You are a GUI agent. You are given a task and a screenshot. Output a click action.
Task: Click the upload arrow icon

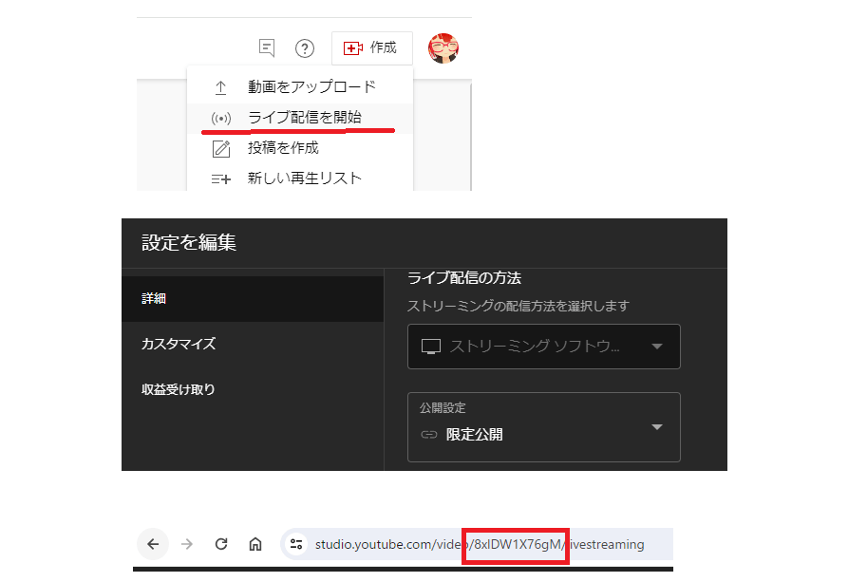[220, 87]
